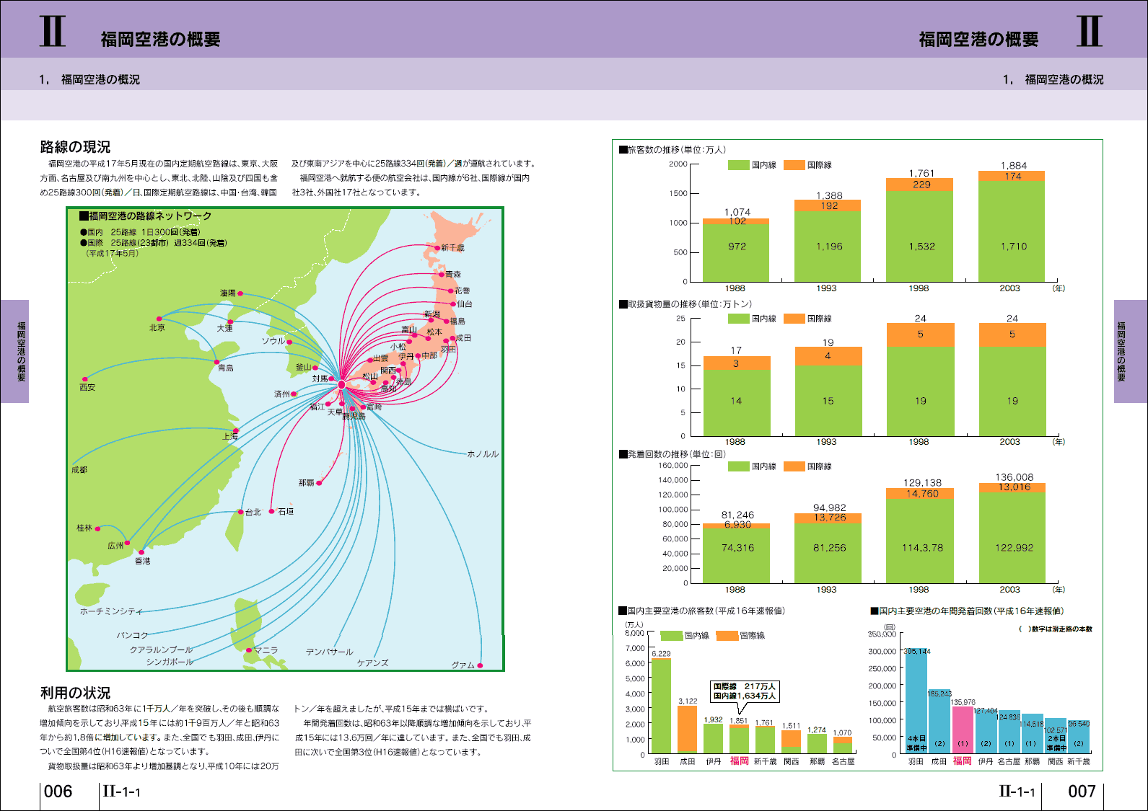Click the callout box 国際線 217万人
Screen dimensions: 1148x811
744,691
